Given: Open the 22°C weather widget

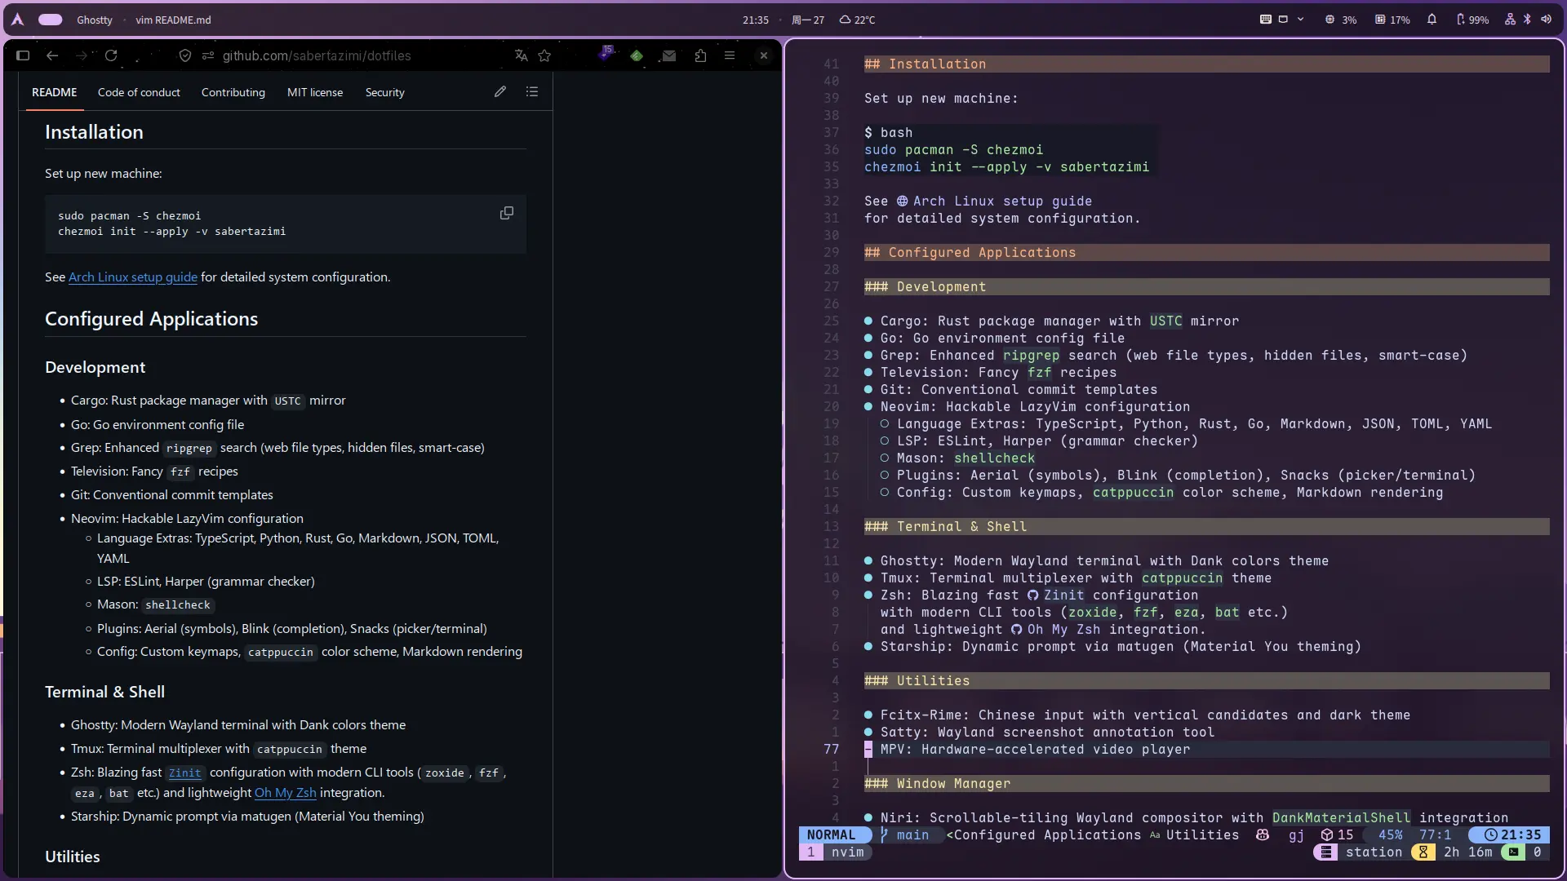Looking at the screenshot, I should (857, 20).
